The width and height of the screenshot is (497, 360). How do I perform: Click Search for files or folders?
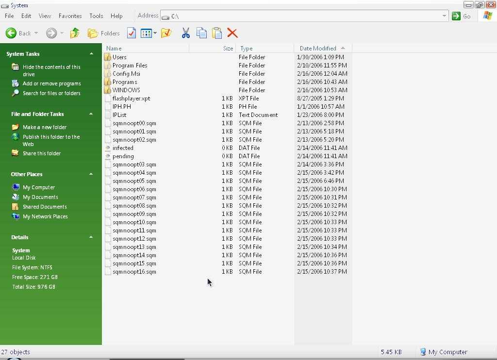pos(51,93)
